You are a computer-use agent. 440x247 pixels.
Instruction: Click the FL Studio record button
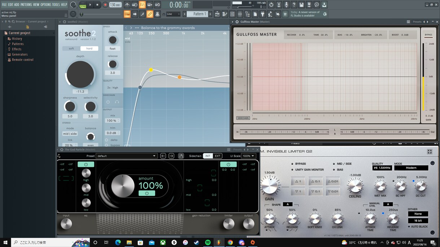tap(105, 5)
